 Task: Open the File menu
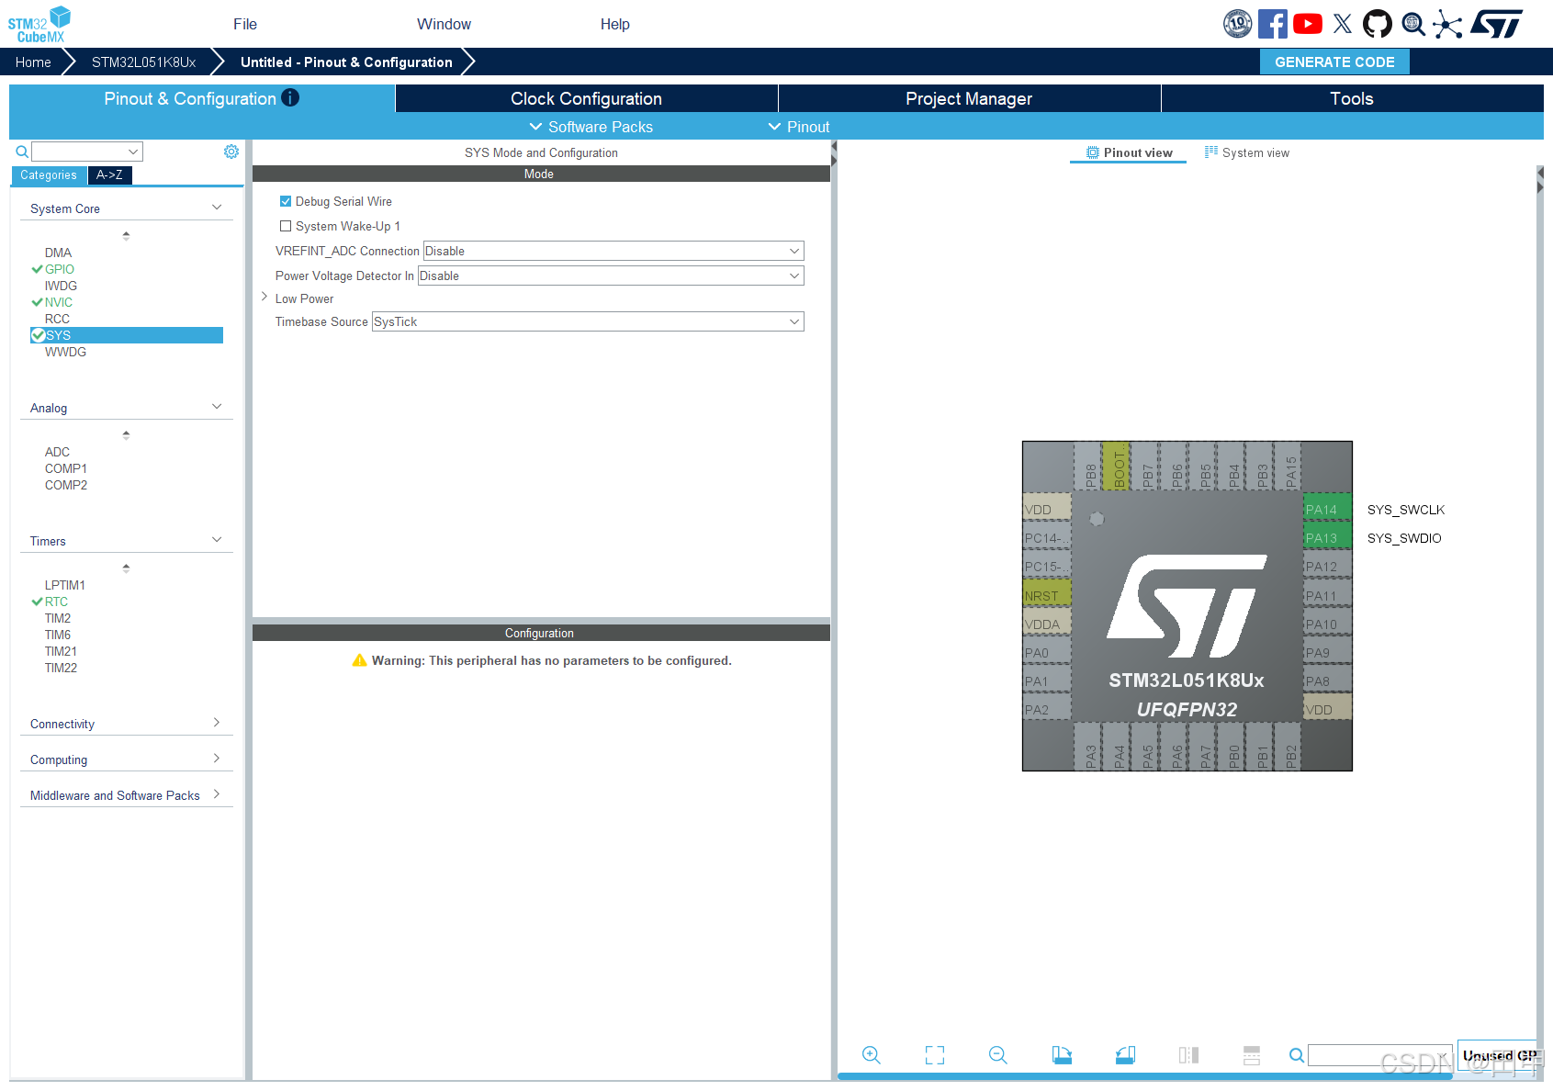tap(245, 24)
